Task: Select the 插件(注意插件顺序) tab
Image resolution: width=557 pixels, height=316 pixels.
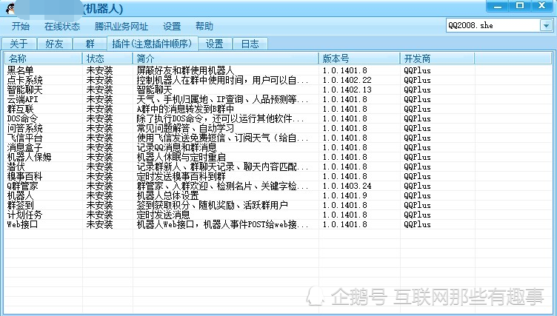Action: click(153, 44)
